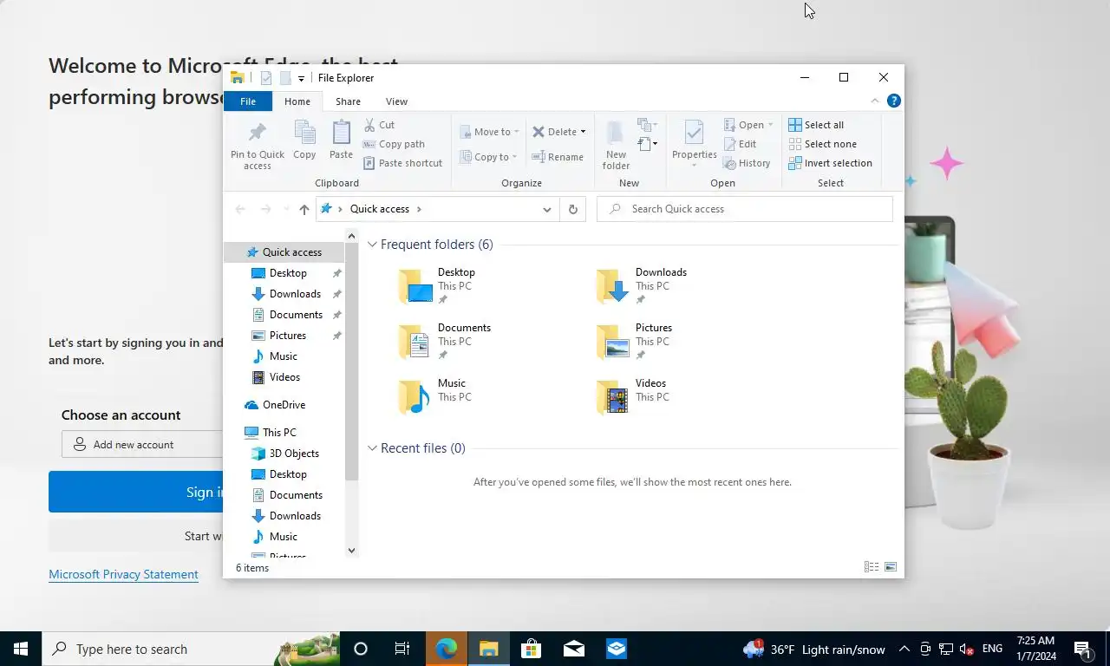1110x666 pixels.
Task: Open Microsoft Privacy Statement link in Edge
Action: point(123,574)
